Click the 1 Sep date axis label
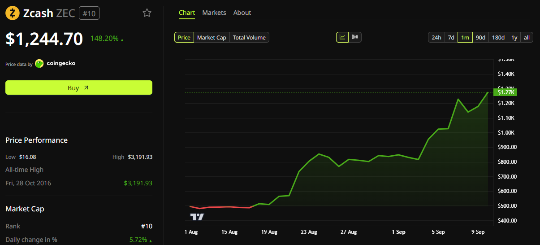This screenshot has width=540, height=245. [398, 232]
